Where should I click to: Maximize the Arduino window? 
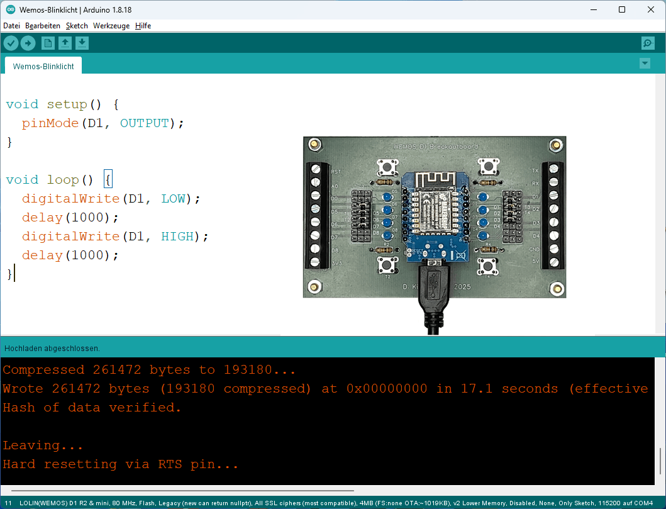coord(622,9)
